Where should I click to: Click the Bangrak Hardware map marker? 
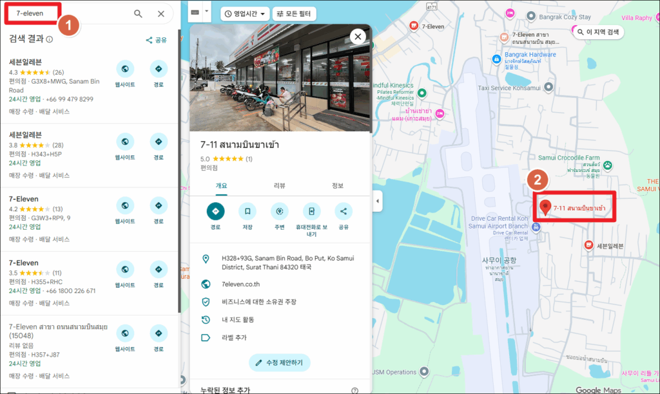tap(497, 59)
